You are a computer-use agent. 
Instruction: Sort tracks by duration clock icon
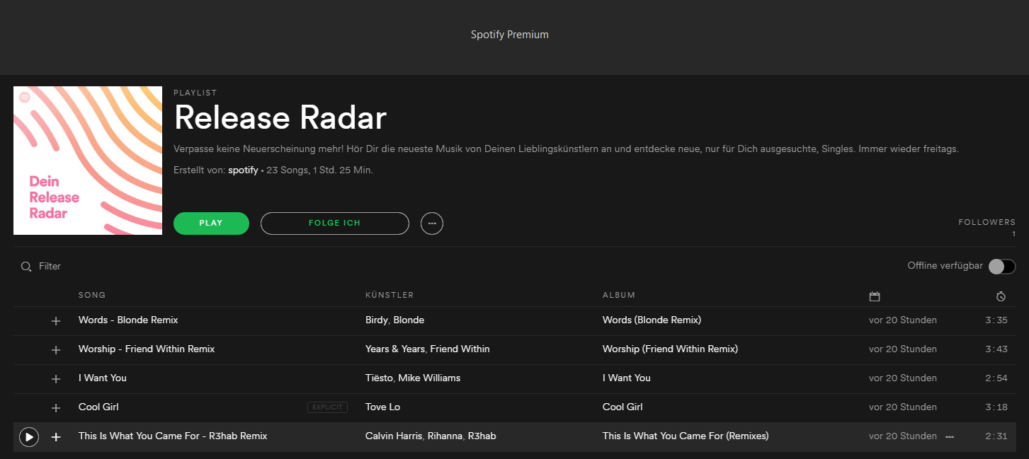coord(1001,296)
